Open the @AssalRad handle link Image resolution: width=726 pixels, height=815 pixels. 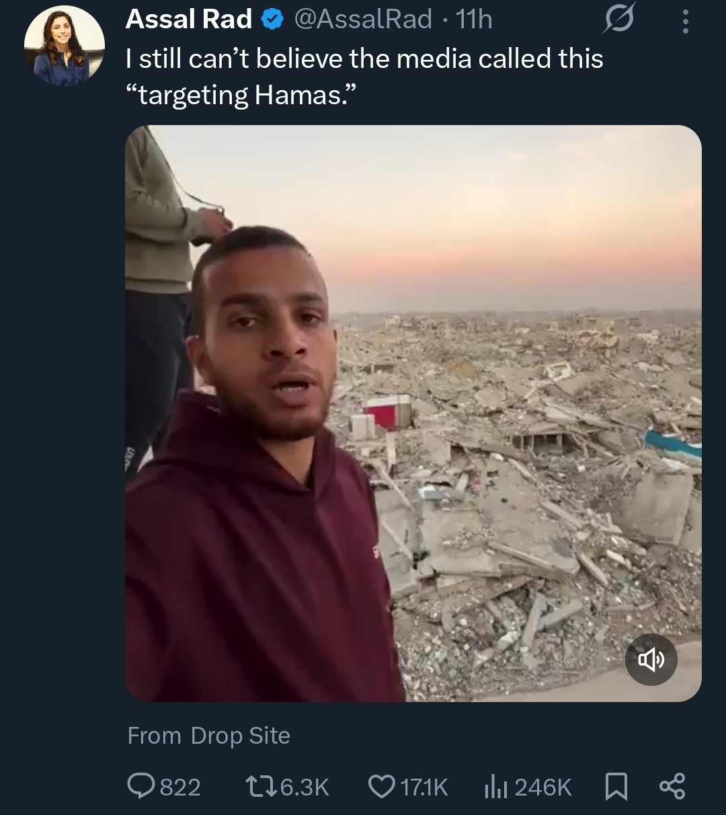[x=363, y=20]
